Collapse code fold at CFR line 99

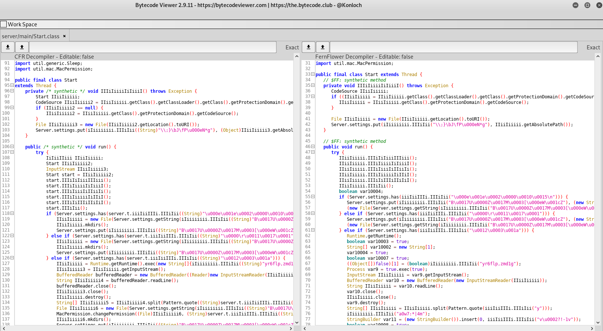[12, 108]
